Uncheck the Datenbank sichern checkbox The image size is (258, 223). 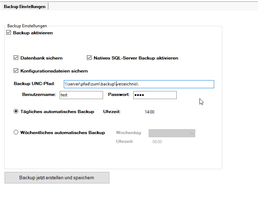tap(16, 58)
